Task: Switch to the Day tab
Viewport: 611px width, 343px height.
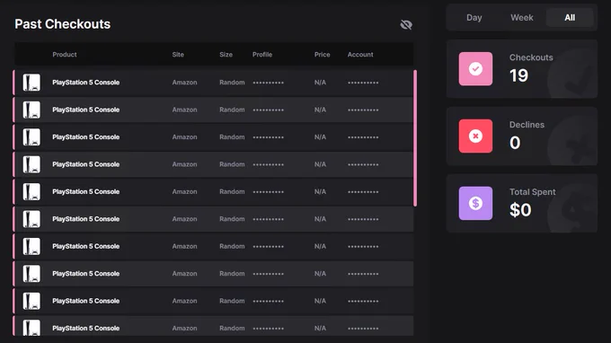Action: [x=474, y=18]
